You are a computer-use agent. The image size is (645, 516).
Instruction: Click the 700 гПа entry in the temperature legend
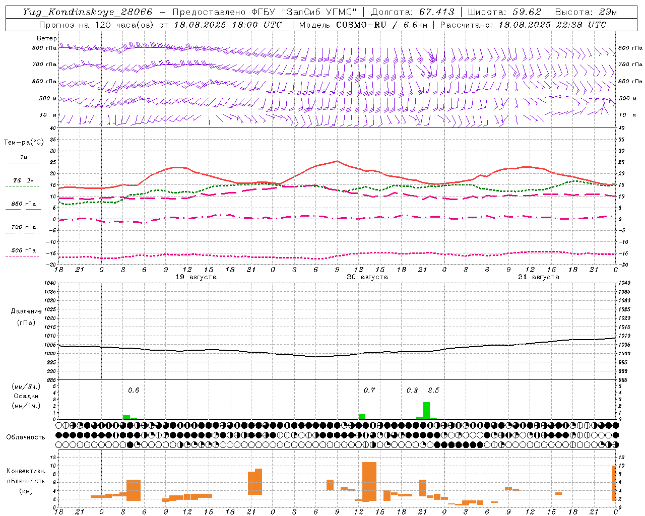click(24, 227)
